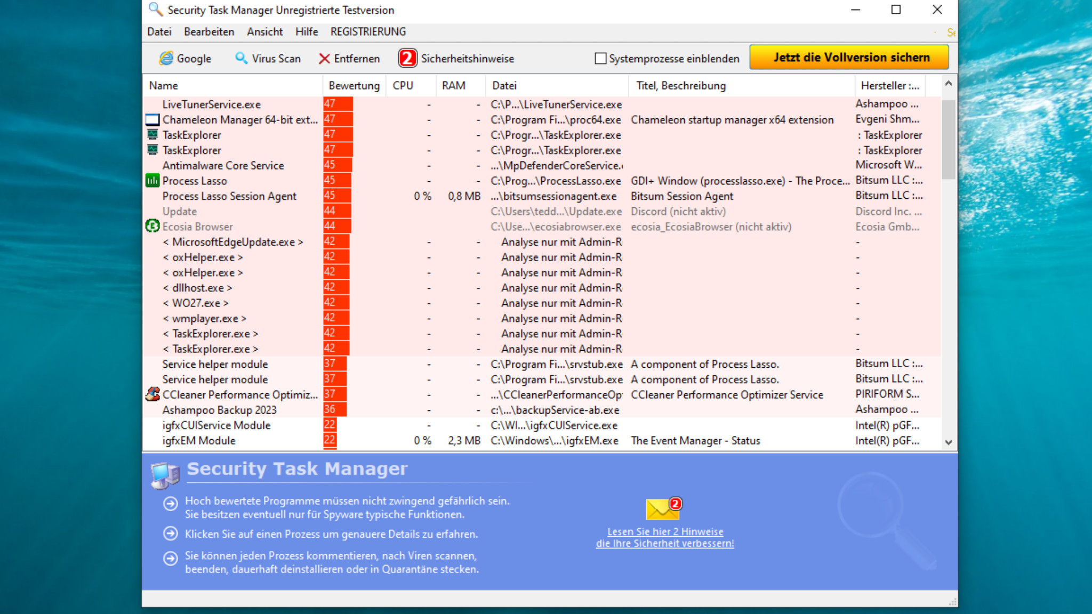This screenshot has height=614, width=1092.
Task: Sort by the Bewertung column header
Action: pos(354,86)
